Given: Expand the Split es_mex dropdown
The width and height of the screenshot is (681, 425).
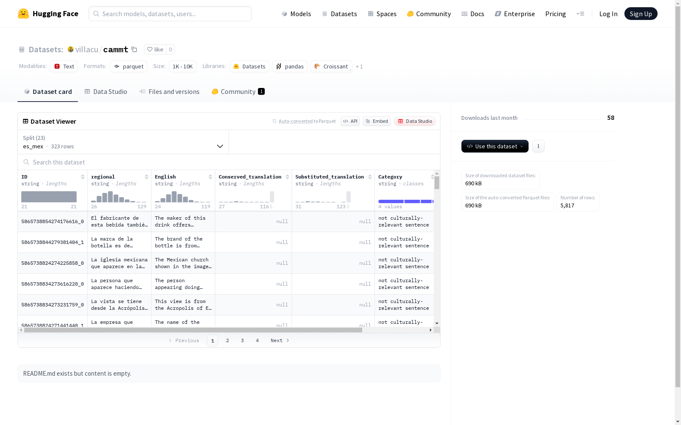Looking at the screenshot, I should click(x=123, y=142).
